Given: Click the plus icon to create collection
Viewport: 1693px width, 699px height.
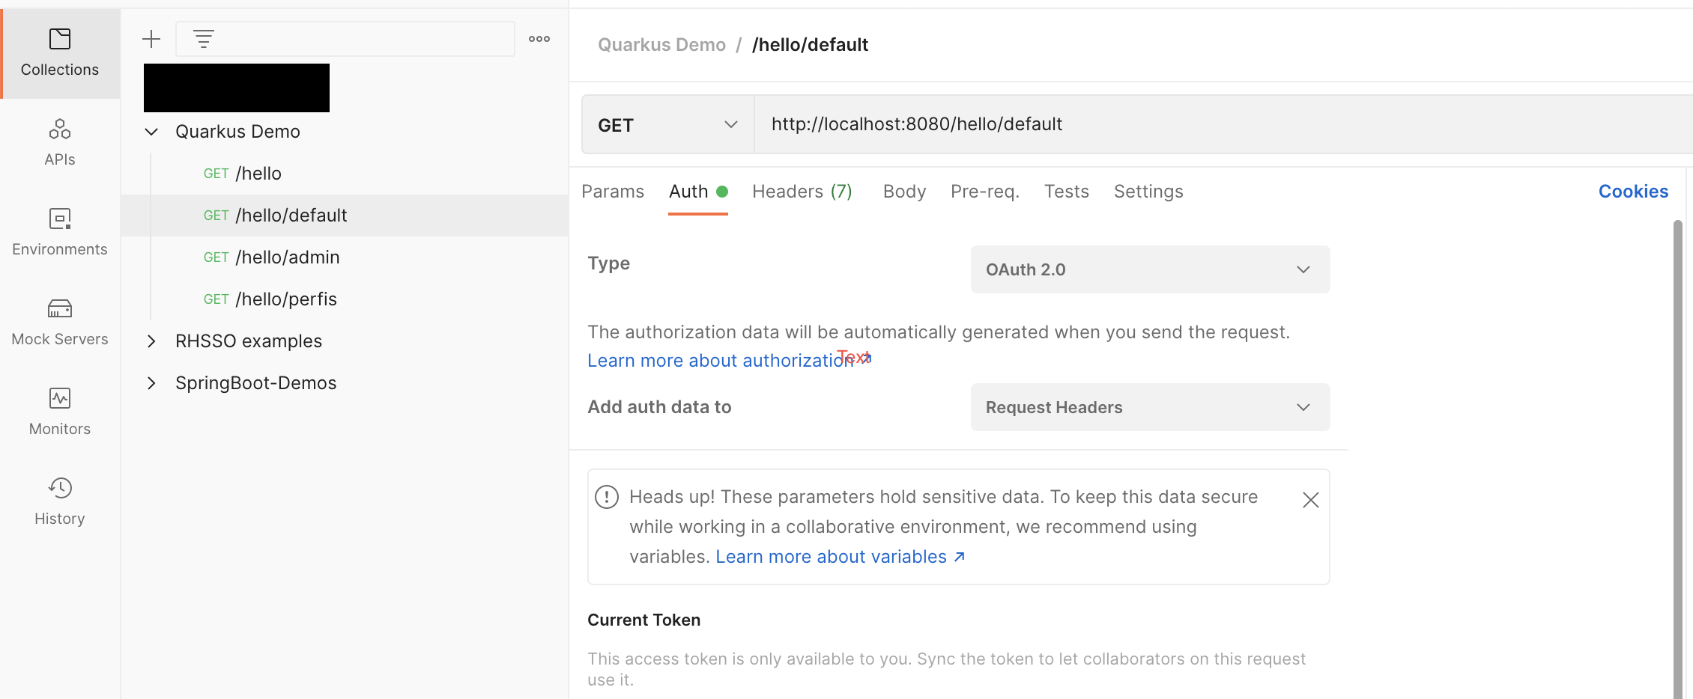Looking at the screenshot, I should click(x=151, y=39).
